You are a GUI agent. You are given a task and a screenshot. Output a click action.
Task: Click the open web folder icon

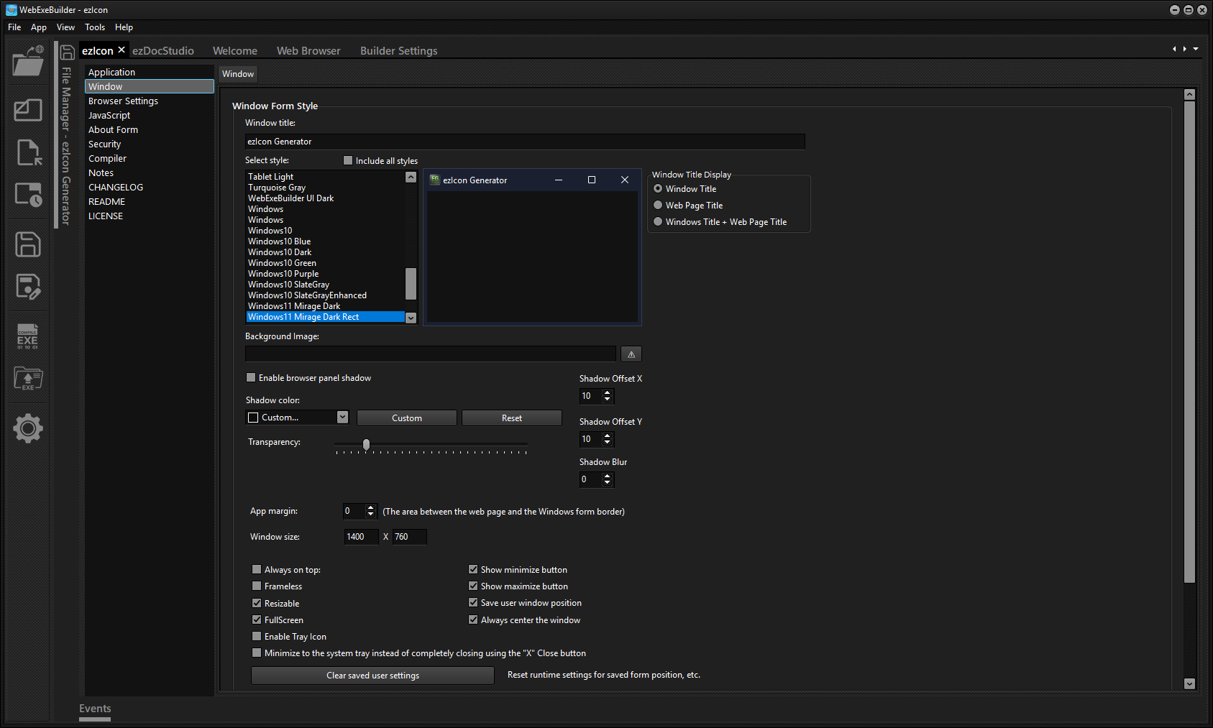point(28,62)
